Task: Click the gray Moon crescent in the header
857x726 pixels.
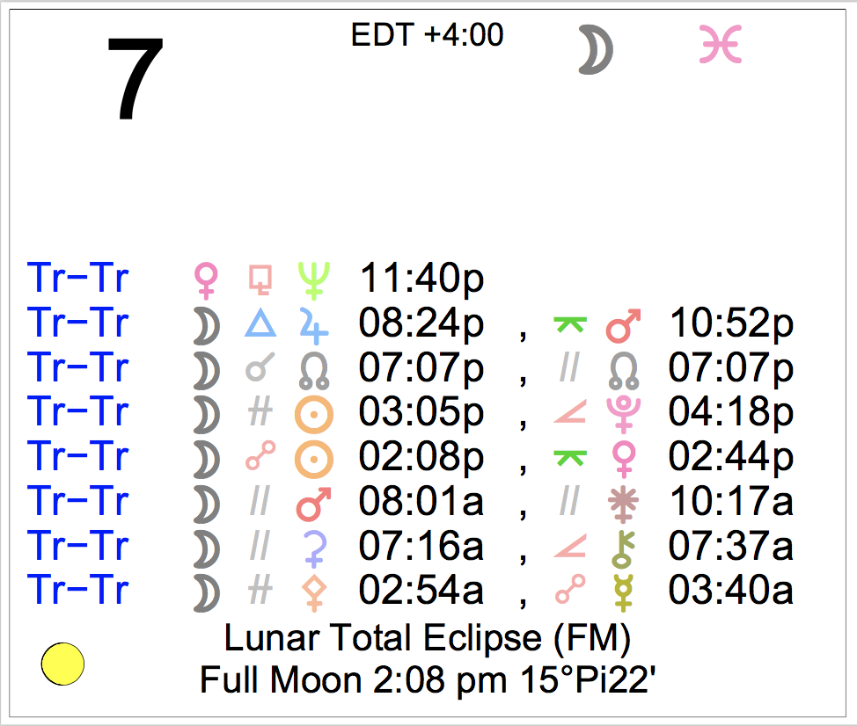Action: 596,48
